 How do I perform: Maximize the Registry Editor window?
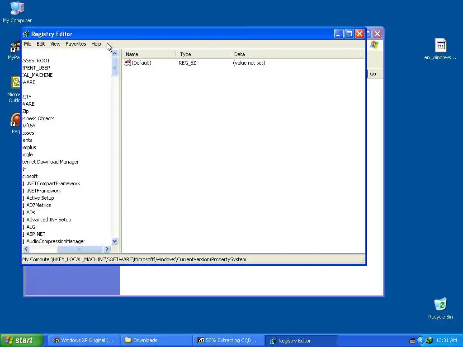click(x=349, y=34)
